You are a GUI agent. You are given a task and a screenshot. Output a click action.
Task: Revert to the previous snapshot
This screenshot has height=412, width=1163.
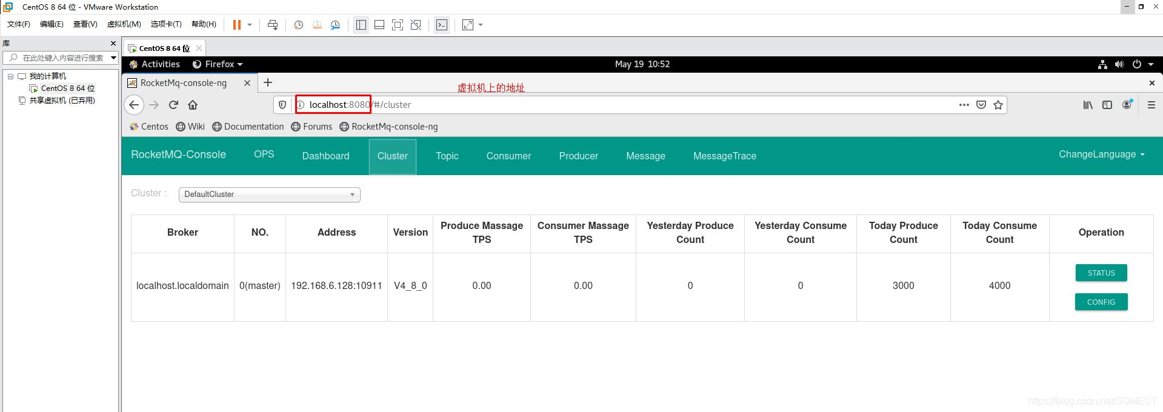coord(317,25)
